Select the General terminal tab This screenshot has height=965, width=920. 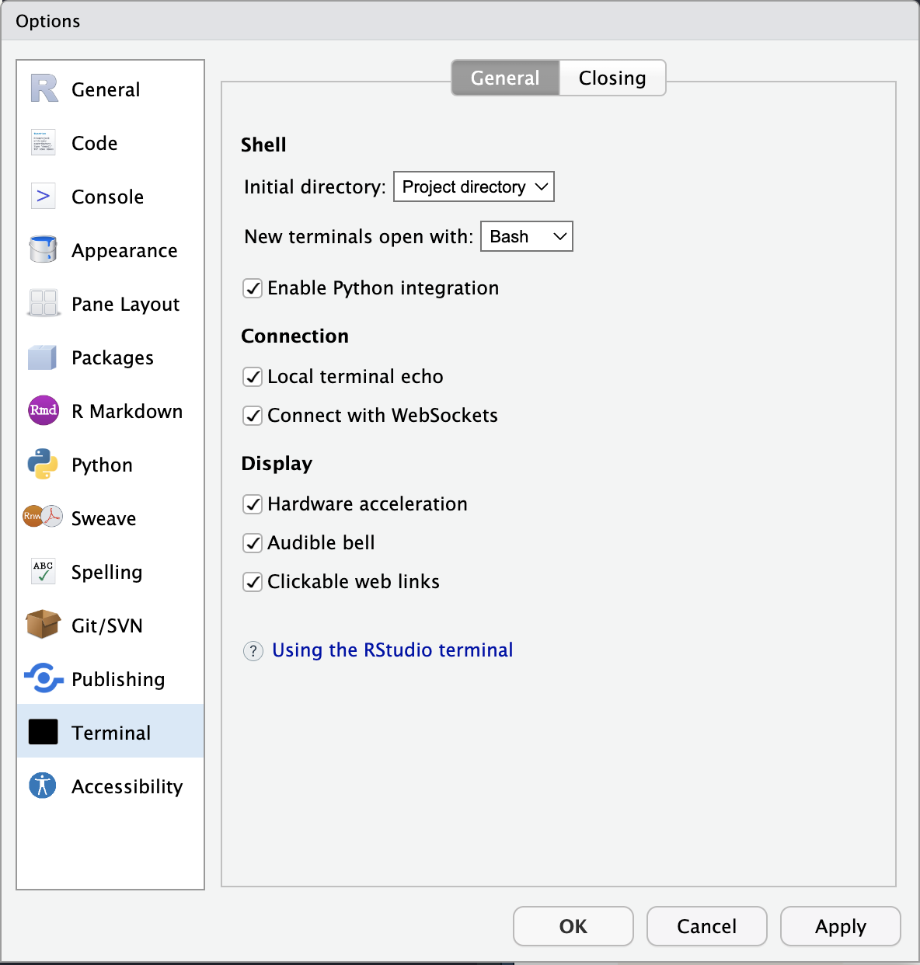pyautogui.click(x=504, y=78)
